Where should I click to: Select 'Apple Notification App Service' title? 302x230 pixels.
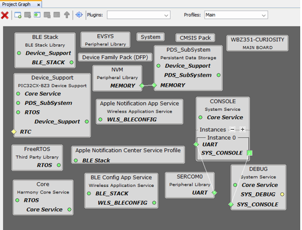click(139, 103)
